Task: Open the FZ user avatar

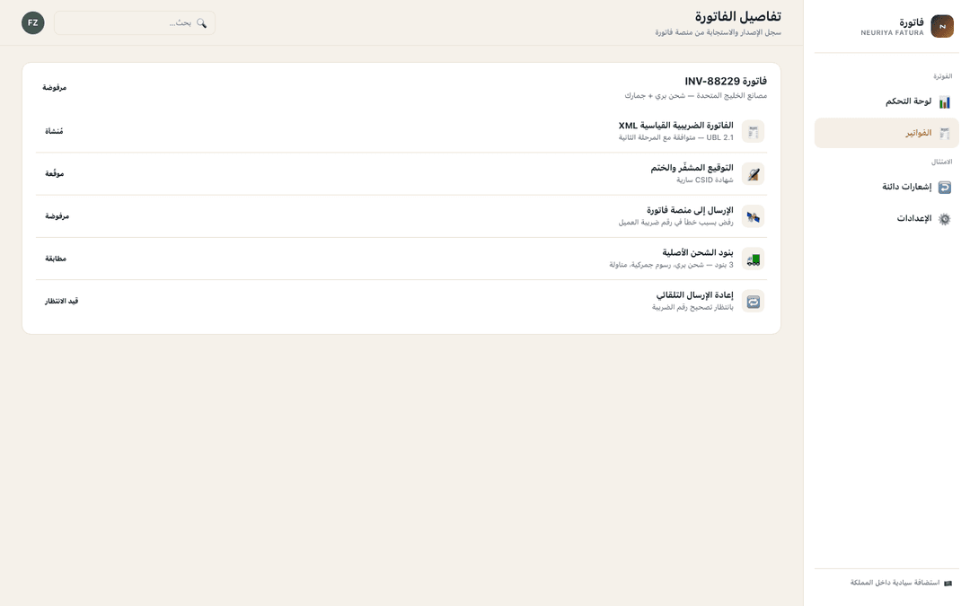Action: 33,22
